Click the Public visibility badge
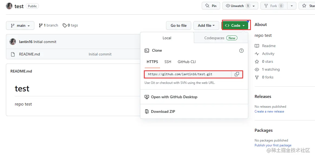 pyautogui.click(x=32, y=6)
